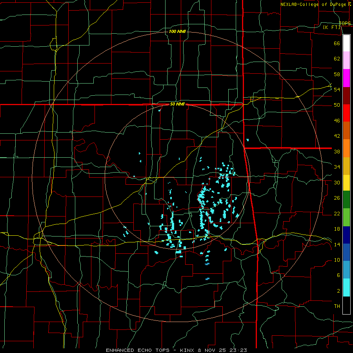Click legend value 18

(x=337, y=229)
